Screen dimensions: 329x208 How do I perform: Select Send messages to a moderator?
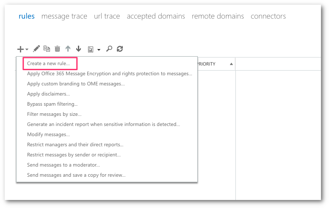click(63, 165)
